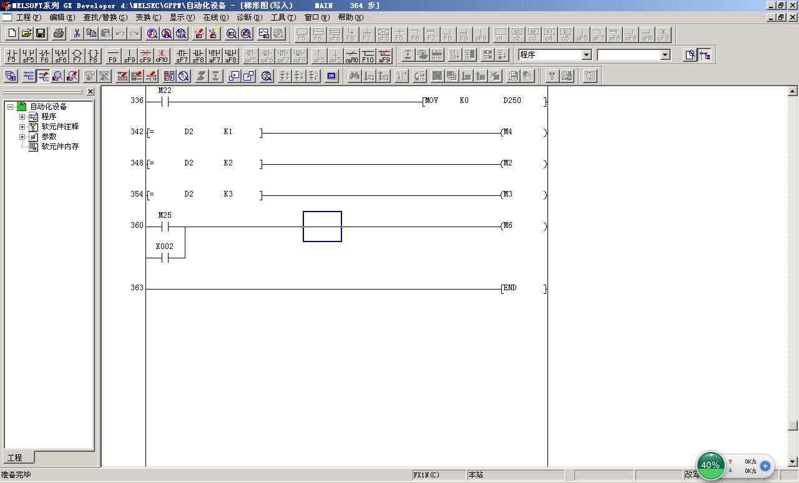Toggle monitor write mode button
The width and height of the screenshot is (799, 483).
pos(72,76)
